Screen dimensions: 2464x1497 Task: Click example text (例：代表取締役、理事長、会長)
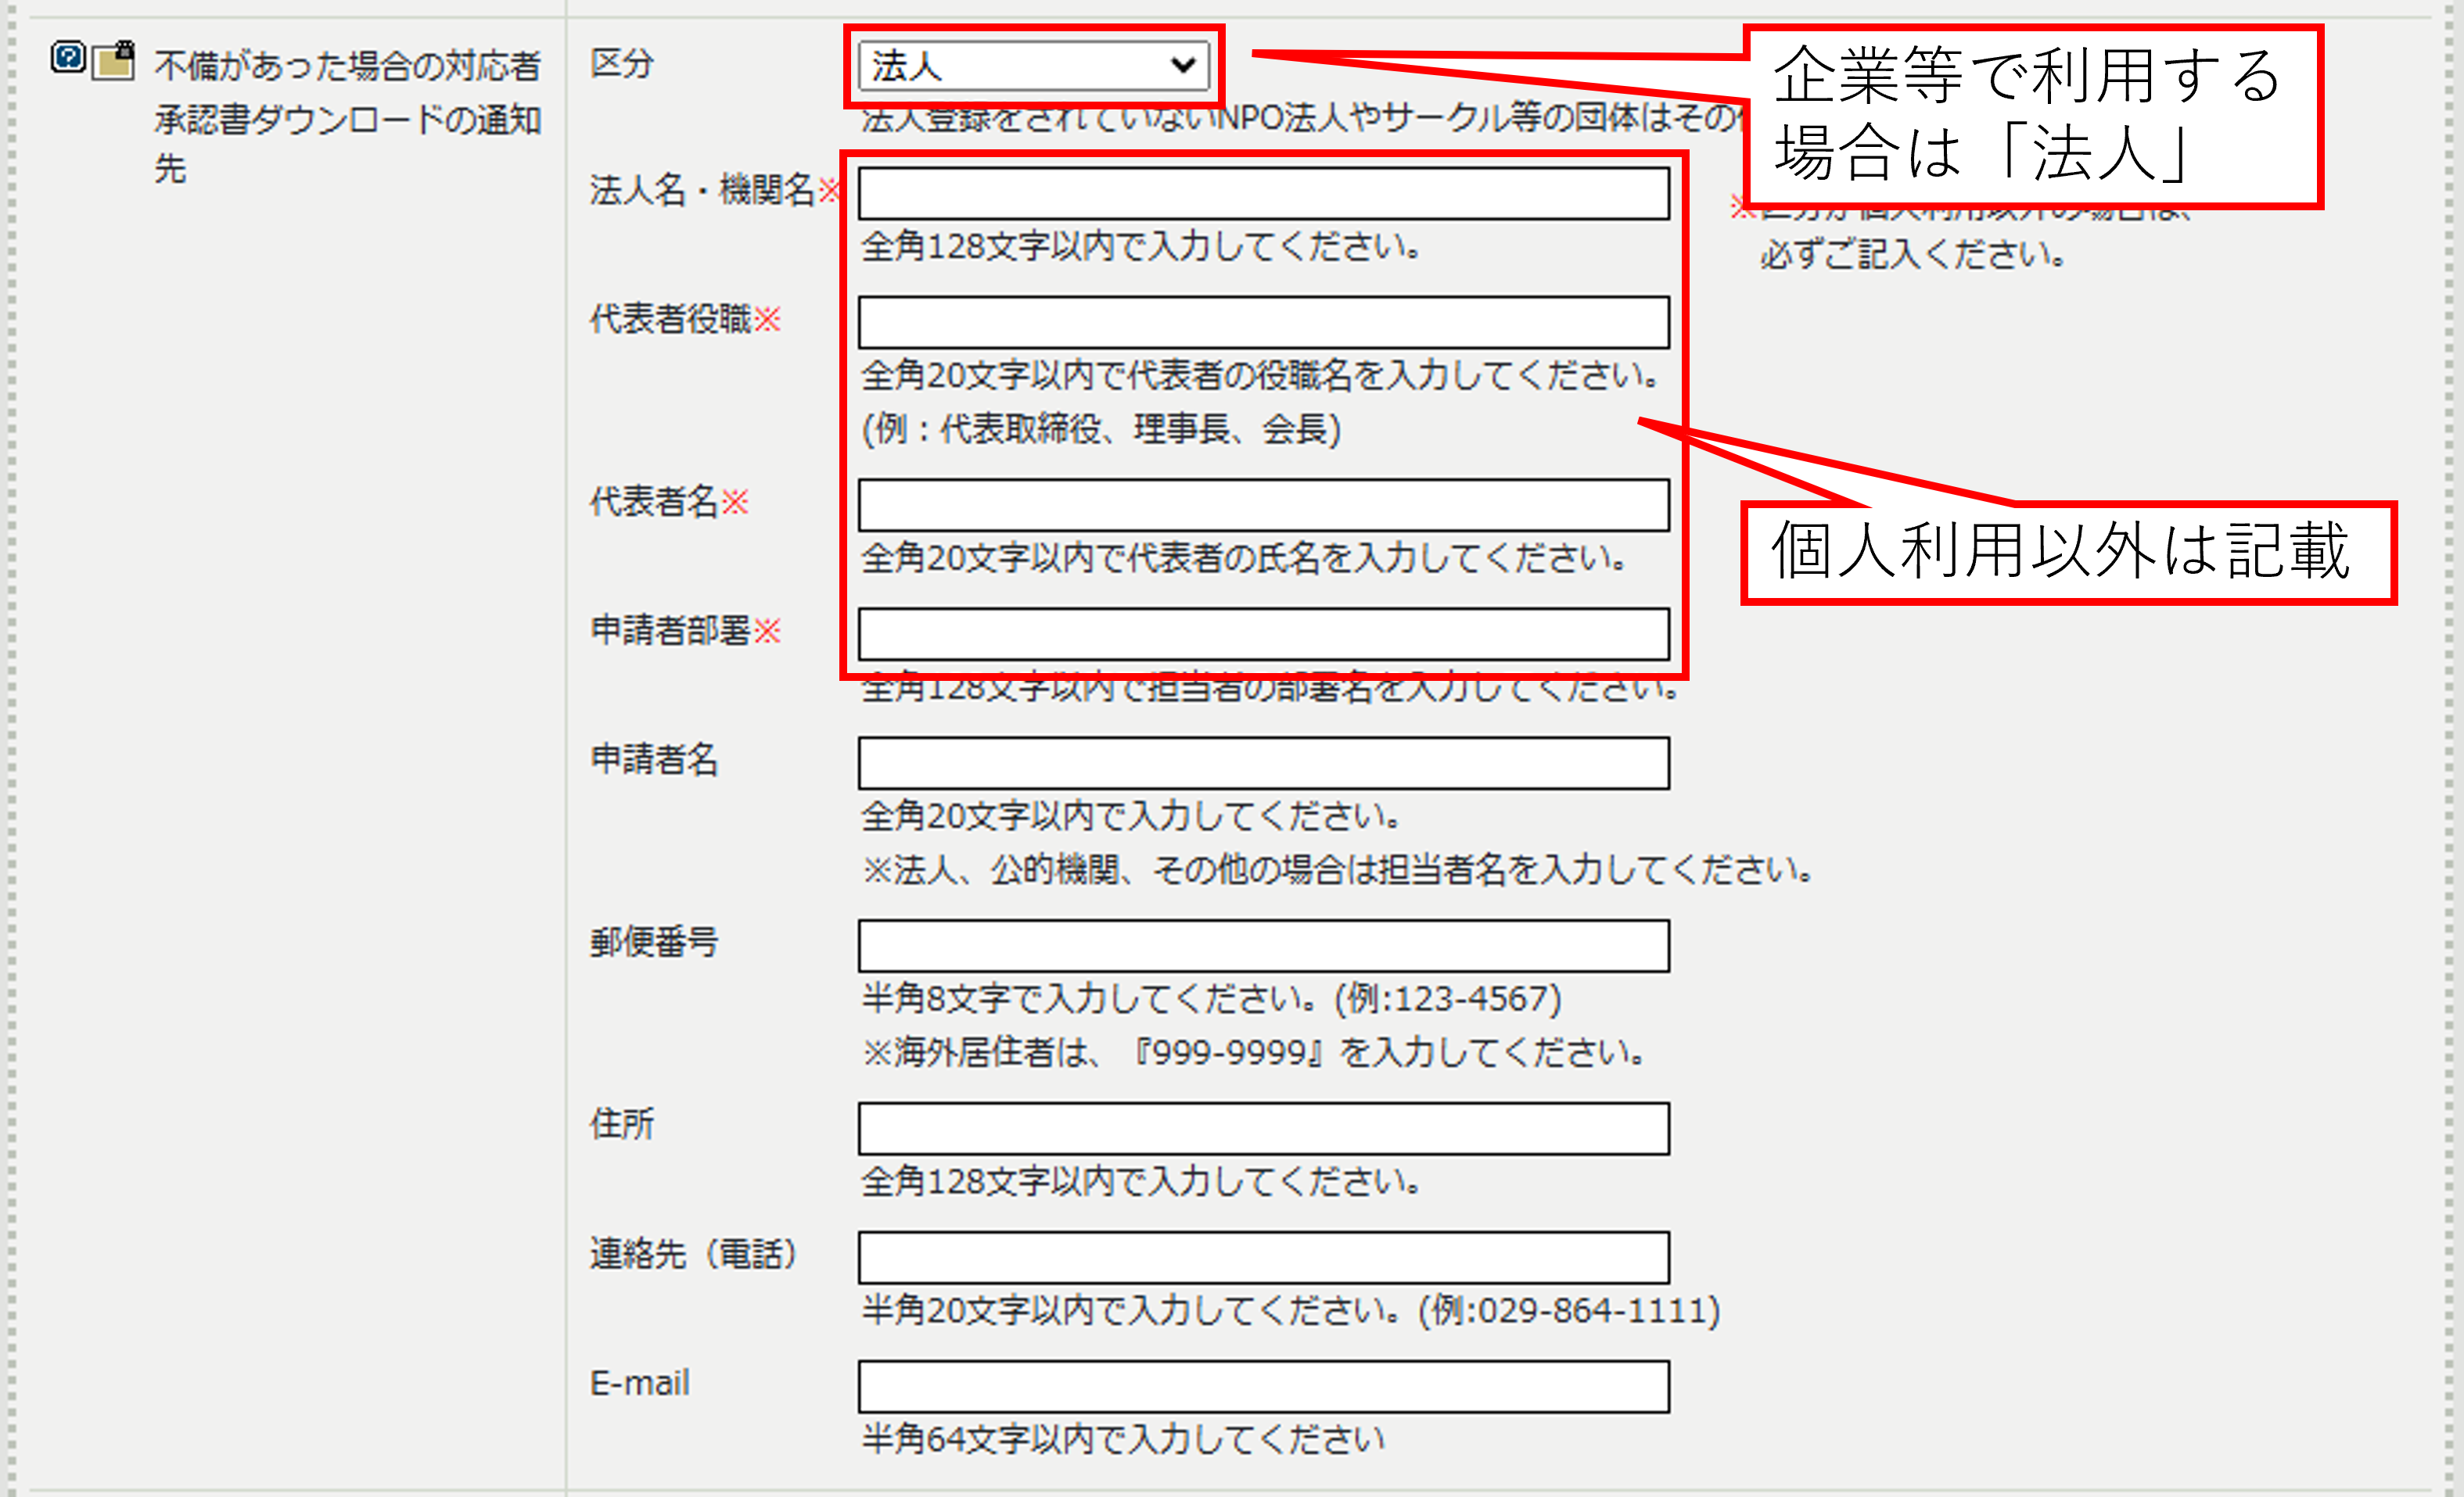tap(1101, 428)
